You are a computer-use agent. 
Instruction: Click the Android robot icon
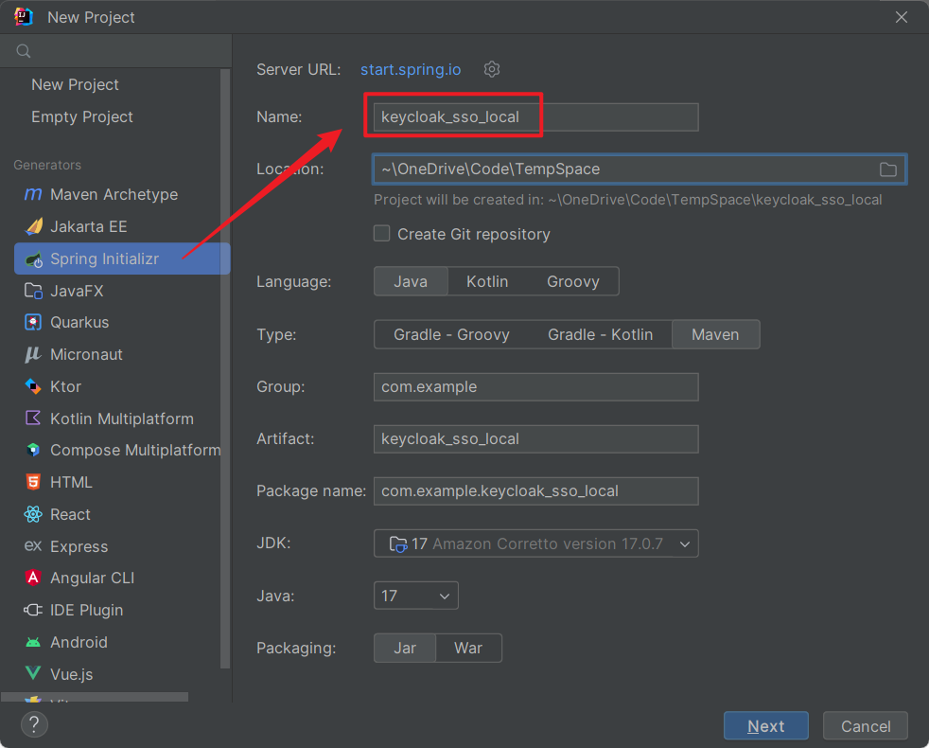tap(33, 642)
